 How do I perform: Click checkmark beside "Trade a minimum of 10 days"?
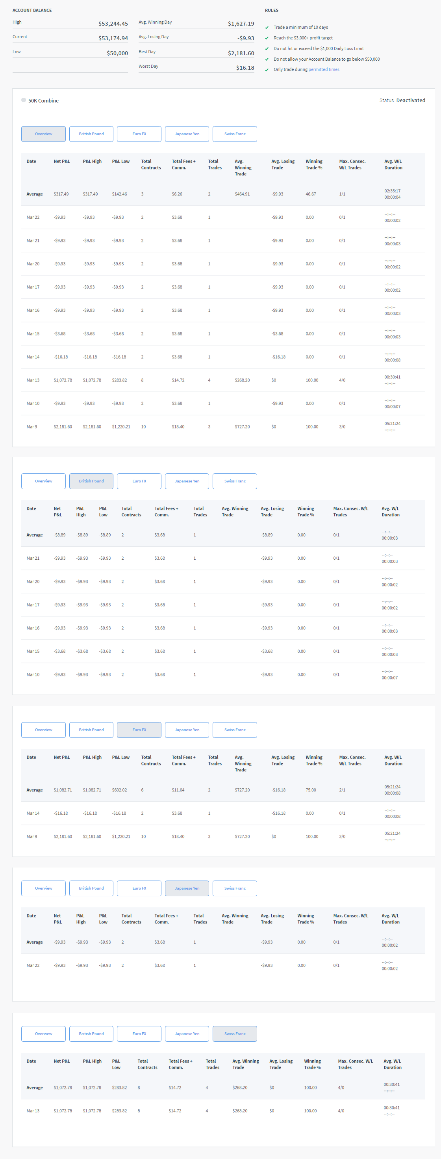[267, 28]
